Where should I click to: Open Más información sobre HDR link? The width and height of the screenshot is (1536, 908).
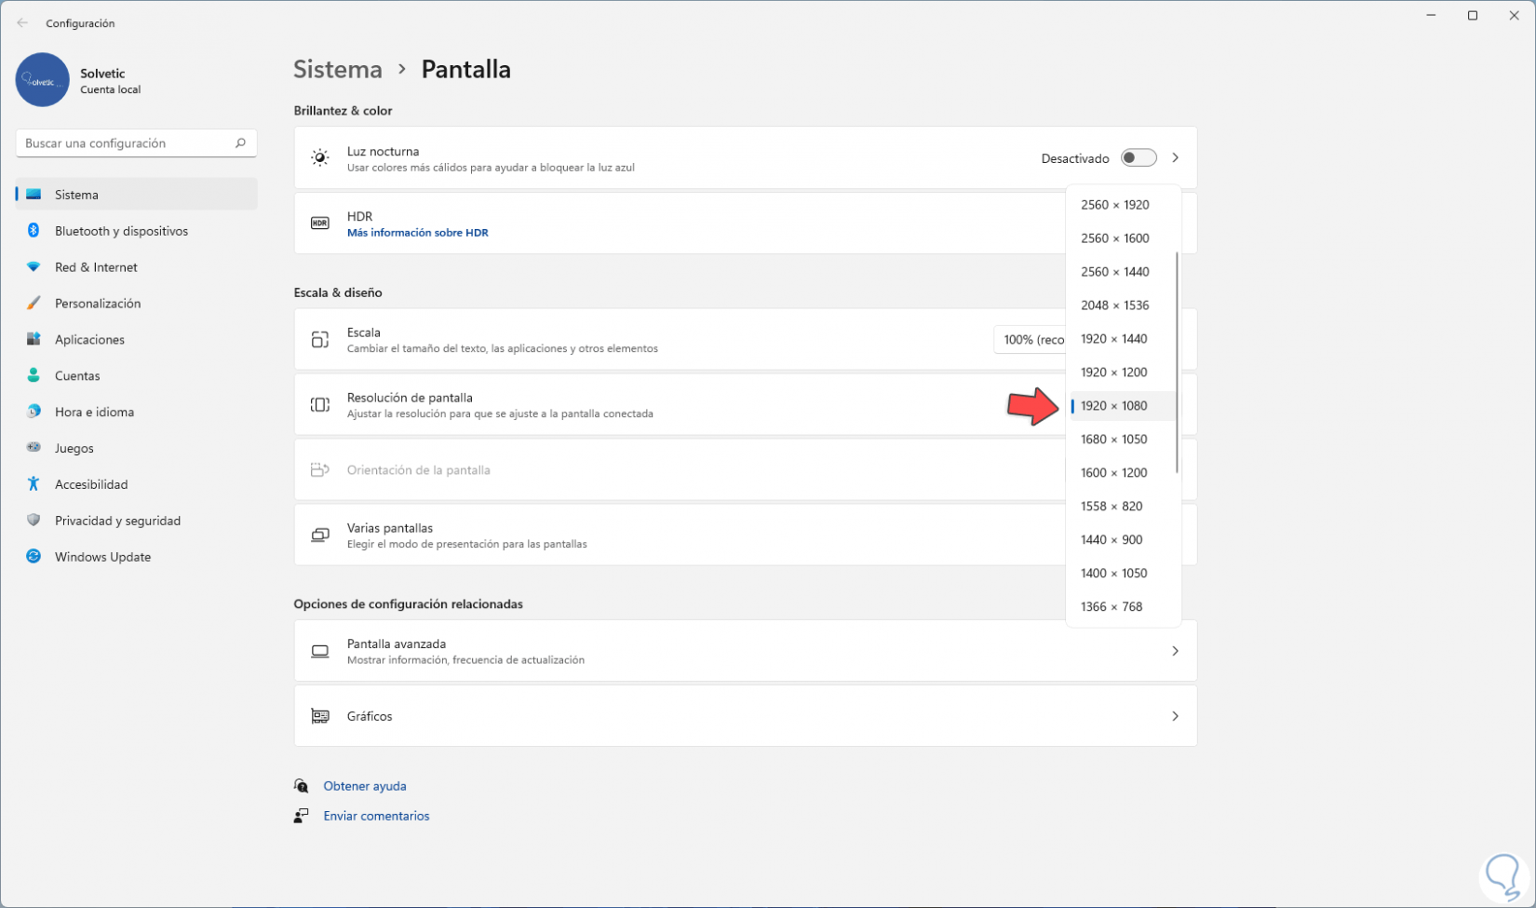[417, 233]
